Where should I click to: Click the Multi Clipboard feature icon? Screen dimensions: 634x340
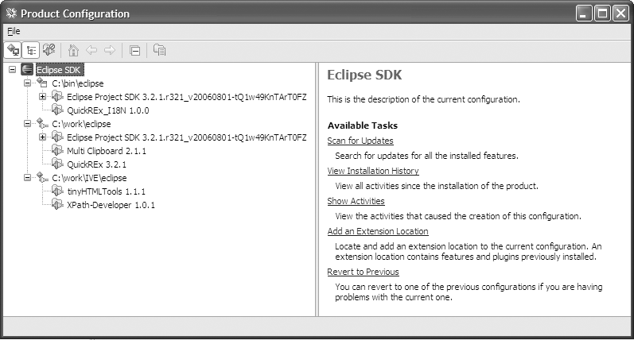[57, 150]
